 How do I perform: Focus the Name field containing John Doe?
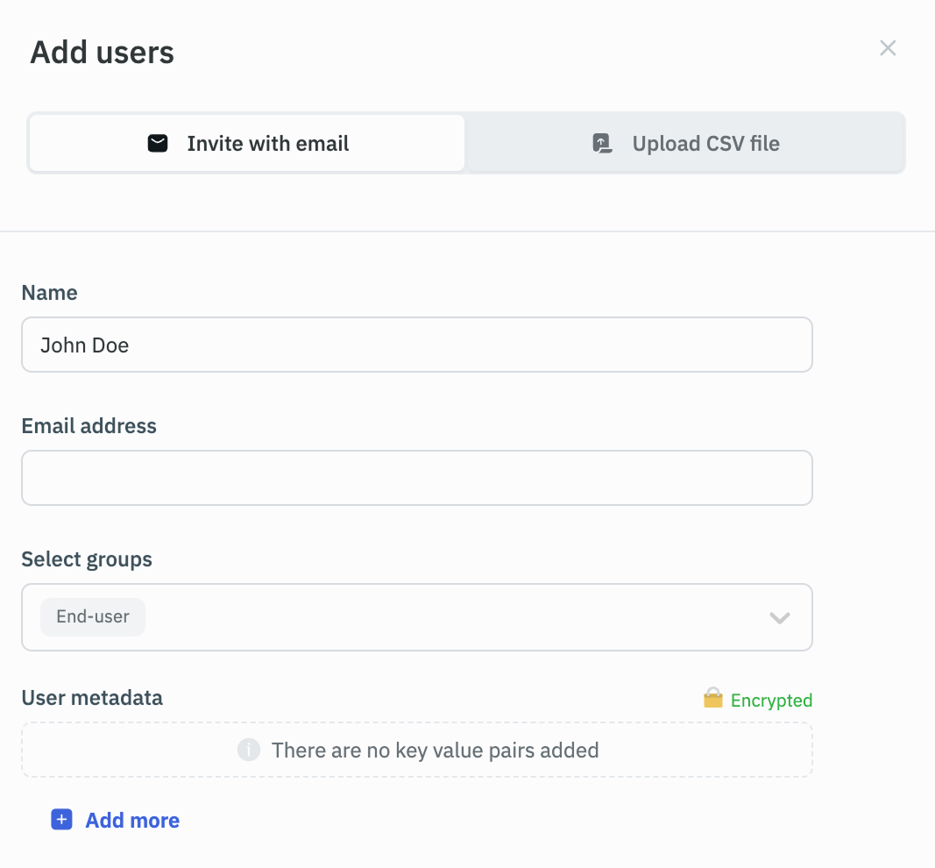[417, 345]
